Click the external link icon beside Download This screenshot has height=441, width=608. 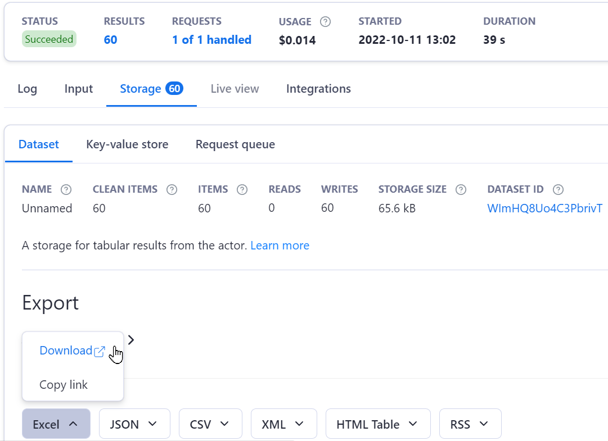[100, 351]
